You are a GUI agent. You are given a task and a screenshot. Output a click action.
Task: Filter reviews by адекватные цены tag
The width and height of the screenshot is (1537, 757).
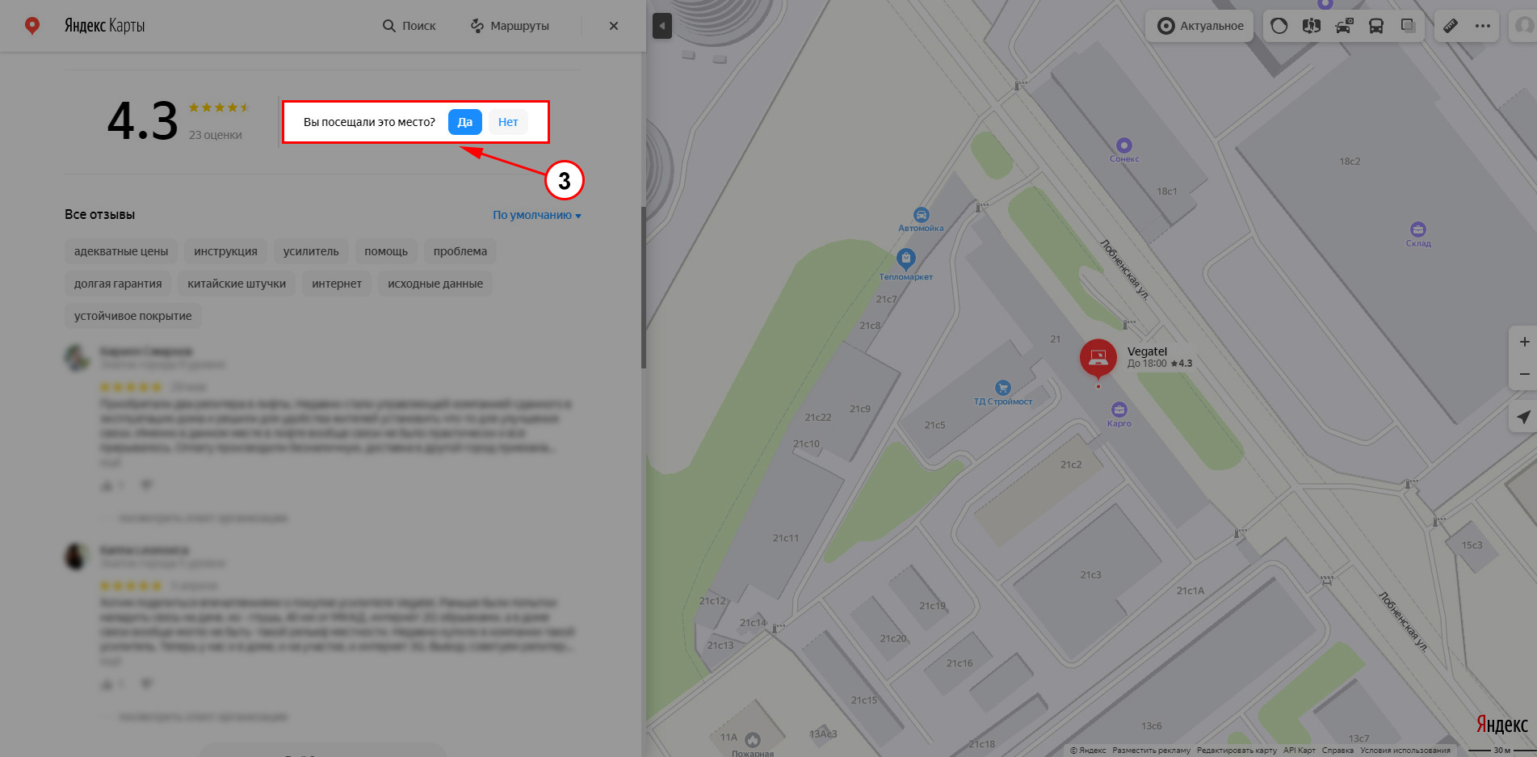tap(121, 251)
